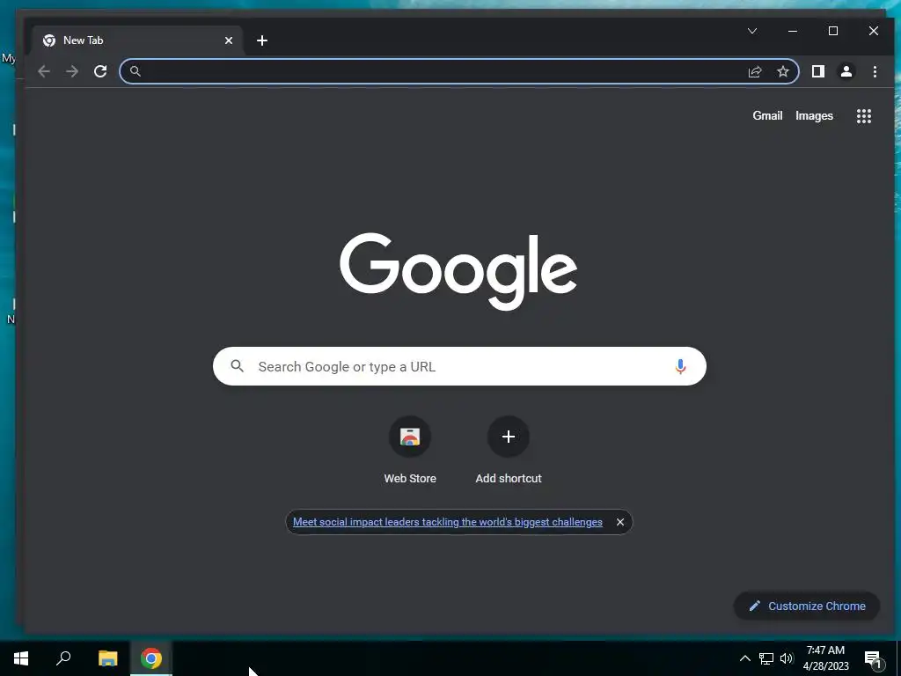Screen dimensions: 901x676
Task: Start voice search with the microphone
Action: (x=680, y=366)
